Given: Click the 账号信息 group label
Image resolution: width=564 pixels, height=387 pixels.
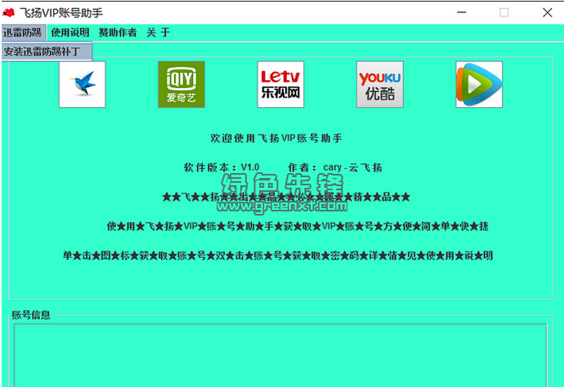Looking at the screenshot, I should click(x=31, y=315).
